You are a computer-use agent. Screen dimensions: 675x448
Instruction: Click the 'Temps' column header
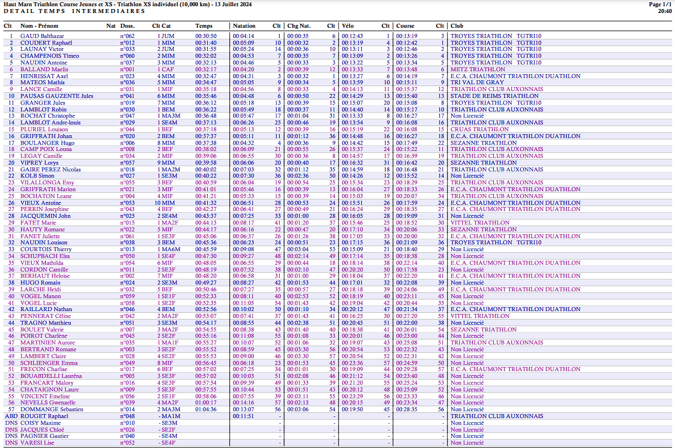204,26
